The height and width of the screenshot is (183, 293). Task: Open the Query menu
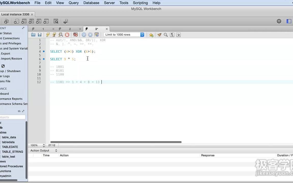pos(74,3)
